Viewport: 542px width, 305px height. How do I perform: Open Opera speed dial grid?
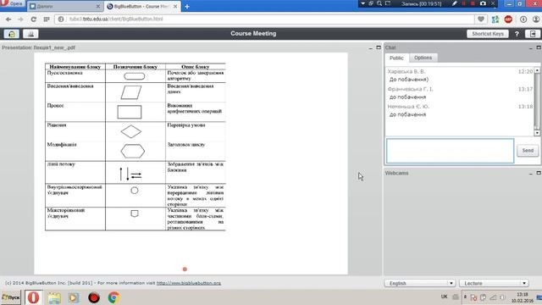point(47,19)
